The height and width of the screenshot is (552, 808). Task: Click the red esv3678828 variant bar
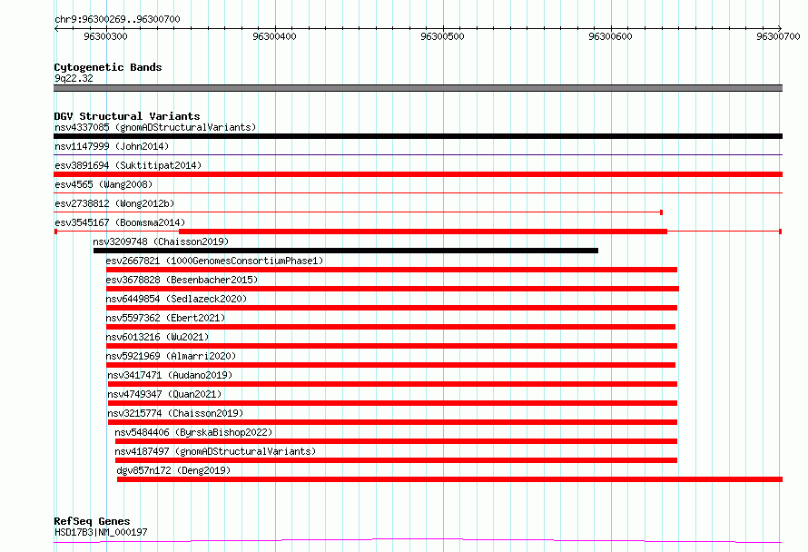click(x=393, y=289)
